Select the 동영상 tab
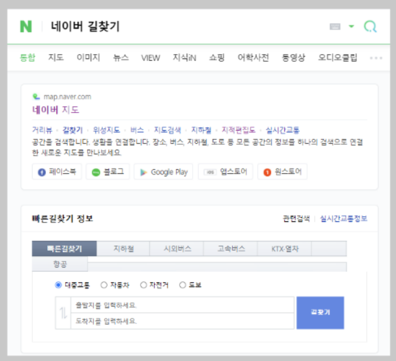The height and width of the screenshot is (361, 396). click(x=293, y=58)
